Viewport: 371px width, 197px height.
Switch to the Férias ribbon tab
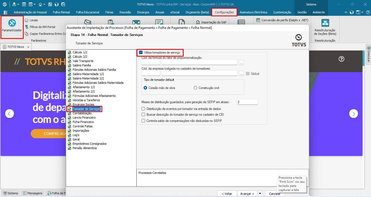tap(109, 12)
